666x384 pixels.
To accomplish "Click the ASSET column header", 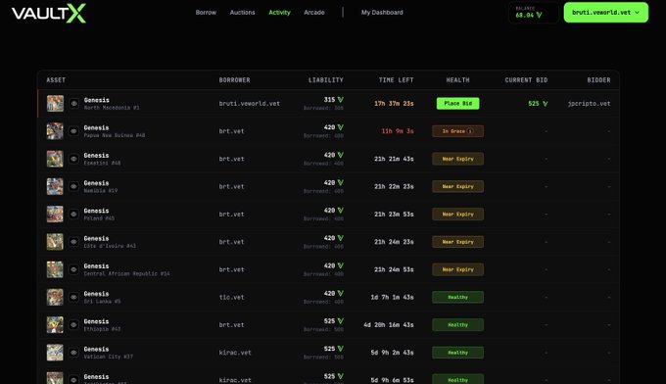I will pos(56,80).
